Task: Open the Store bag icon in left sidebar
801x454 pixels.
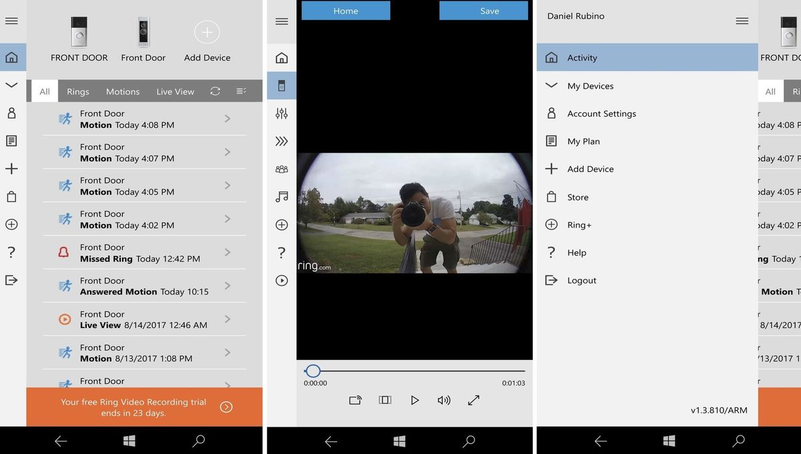Action: (11, 197)
